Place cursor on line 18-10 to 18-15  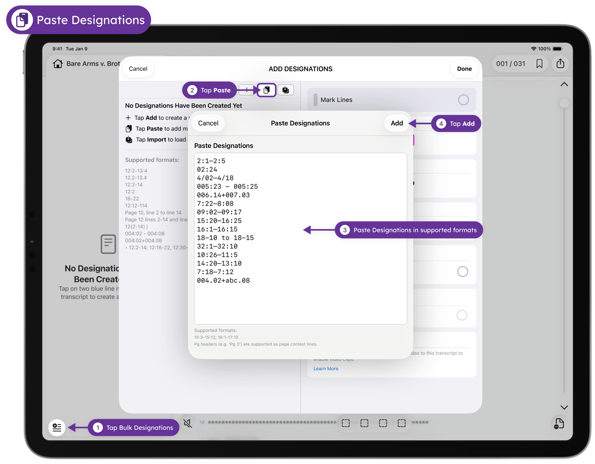(x=225, y=238)
